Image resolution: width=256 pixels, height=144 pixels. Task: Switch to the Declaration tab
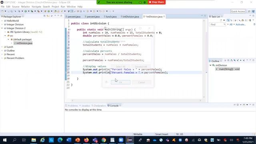coord(99,106)
